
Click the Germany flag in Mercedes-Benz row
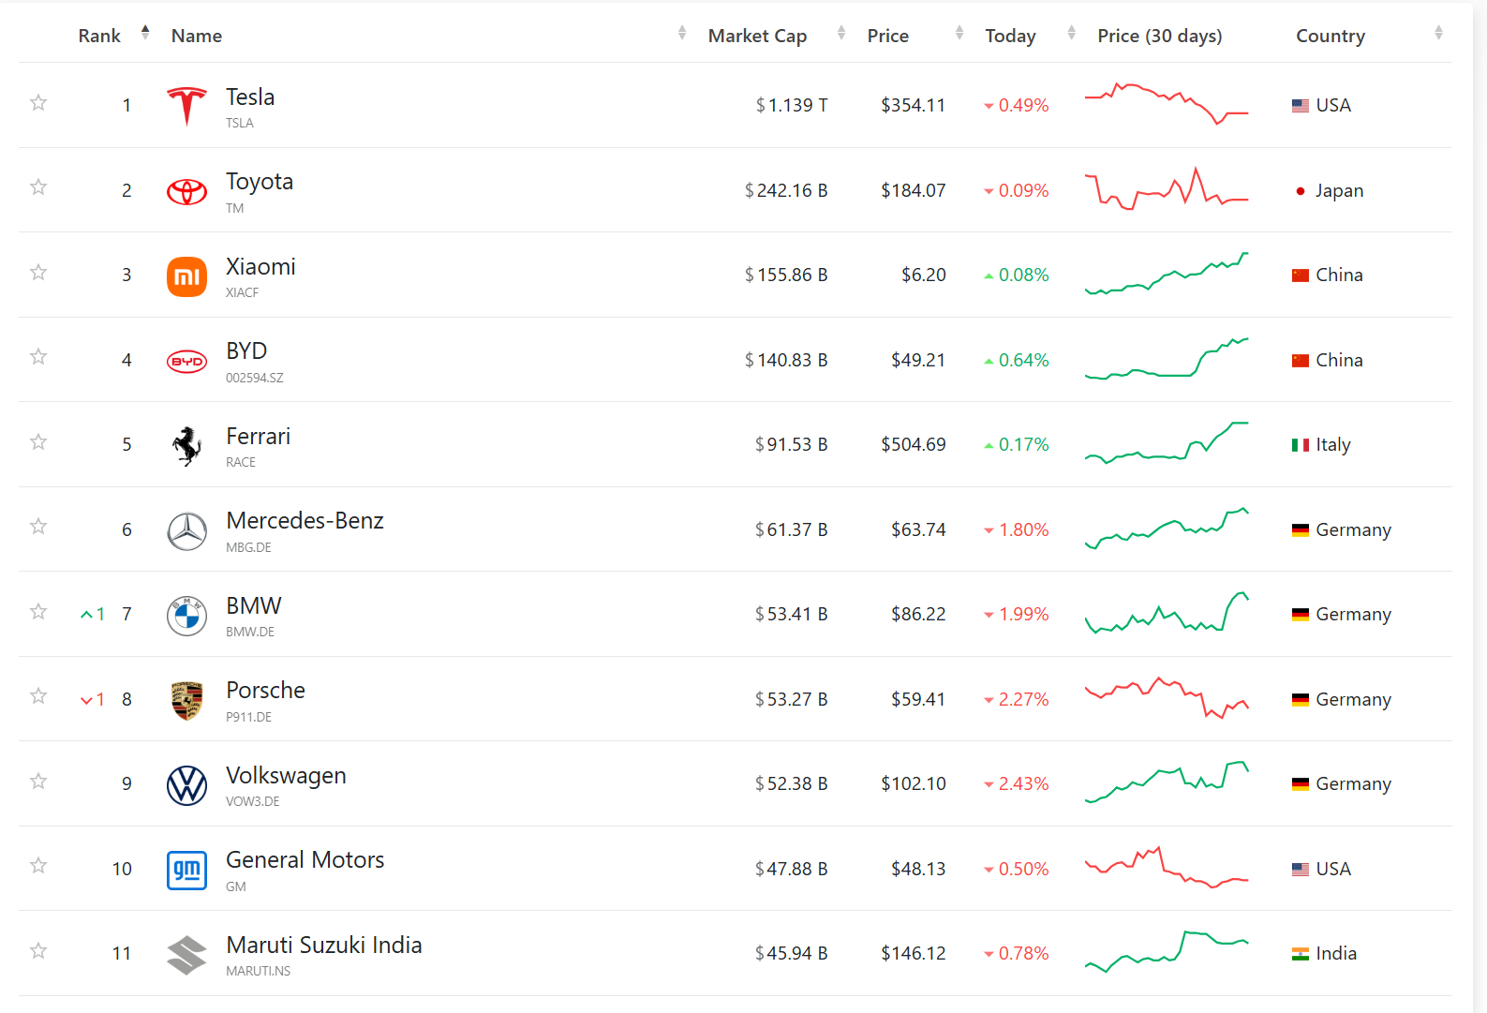point(1301,530)
